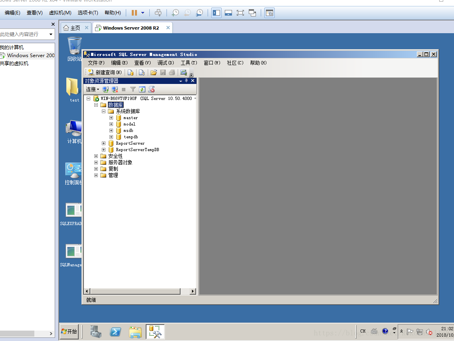
Task: Collapse the WIN-B68VTUF190F server node
Action: 89,99
